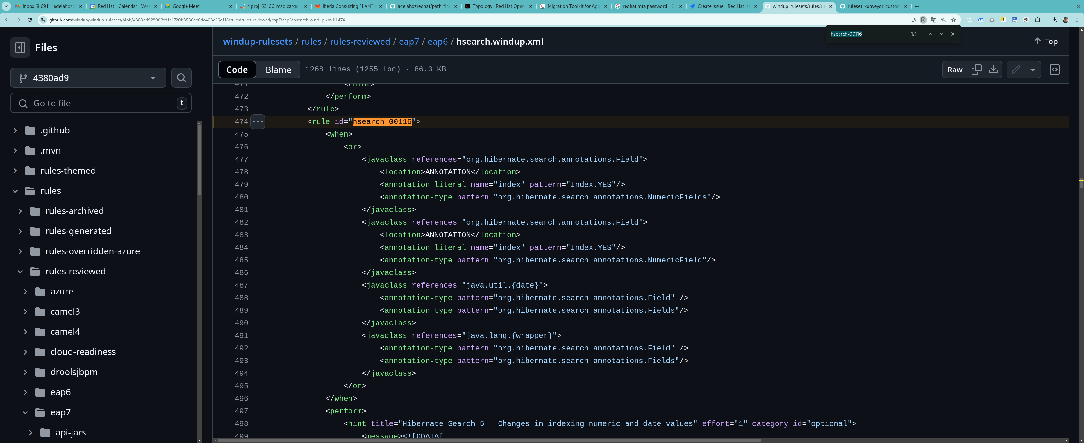This screenshot has width=1084, height=443.
Task: Open the 4380ad9 branch dropdown
Action: tap(88, 78)
